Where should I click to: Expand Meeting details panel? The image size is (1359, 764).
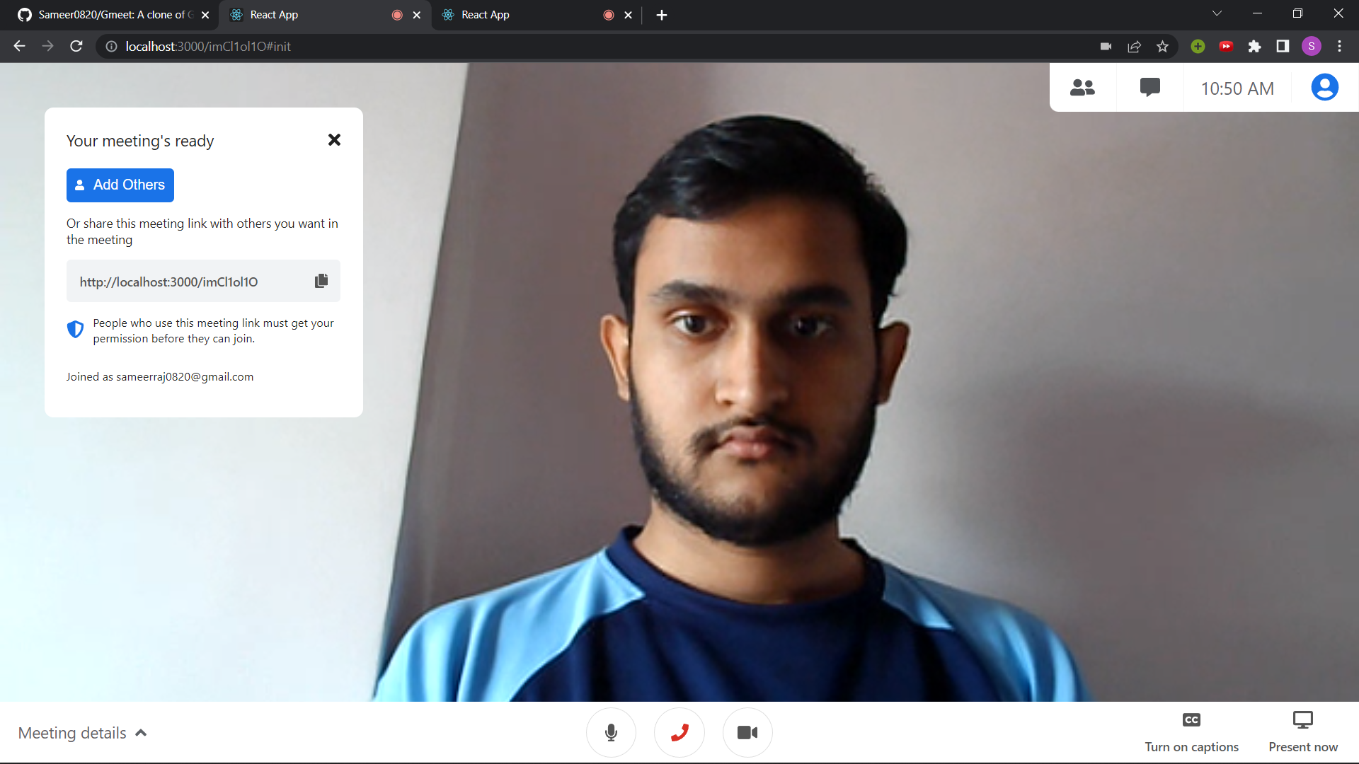tap(82, 733)
